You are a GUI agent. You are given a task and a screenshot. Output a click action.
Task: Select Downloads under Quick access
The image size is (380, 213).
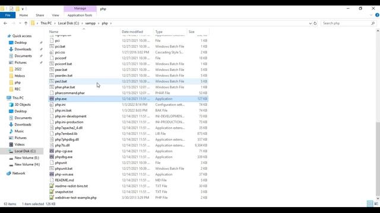(23, 49)
